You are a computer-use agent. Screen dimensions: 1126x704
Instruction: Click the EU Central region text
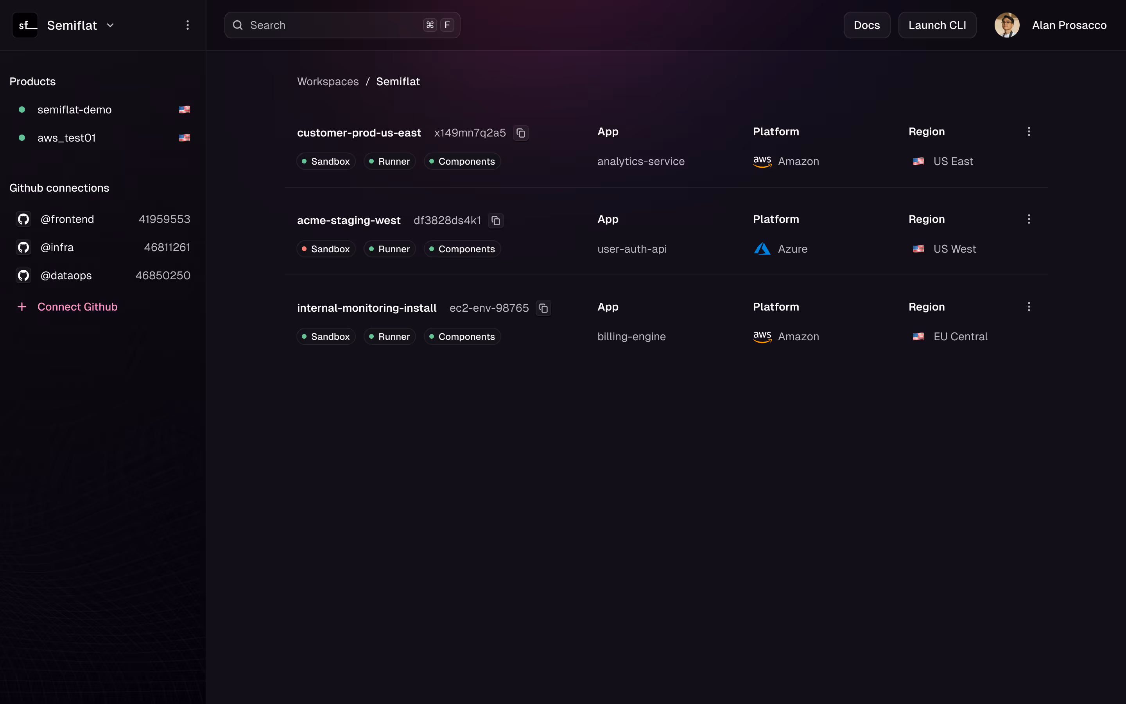pyautogui.click(x=960, y=337)
